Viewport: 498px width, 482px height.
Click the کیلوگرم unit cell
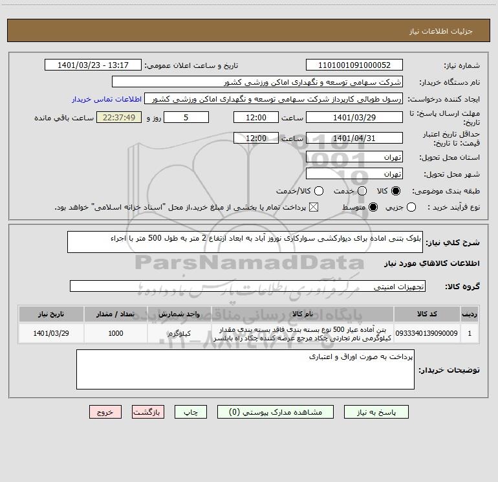(x=179, y=333)
